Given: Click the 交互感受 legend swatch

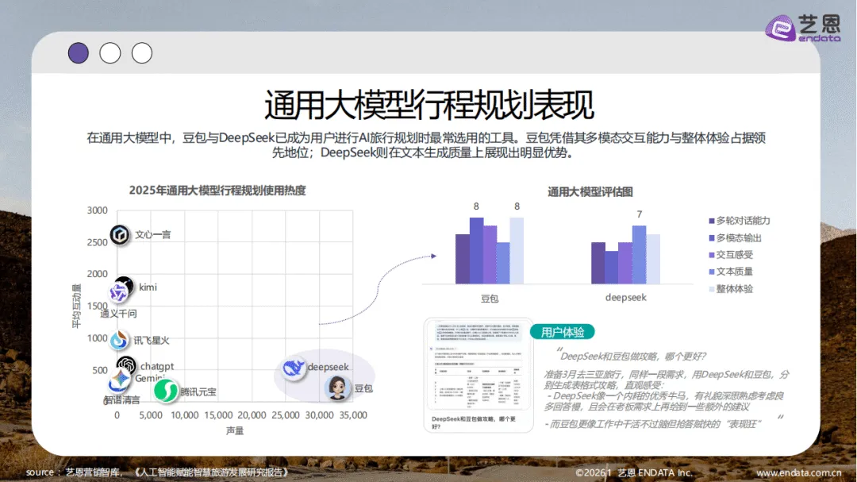Looking at the screenshot, I should point(712,255).
